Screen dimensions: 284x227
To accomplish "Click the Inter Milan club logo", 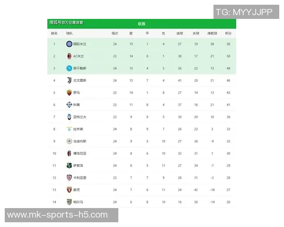I will point(69,44).
